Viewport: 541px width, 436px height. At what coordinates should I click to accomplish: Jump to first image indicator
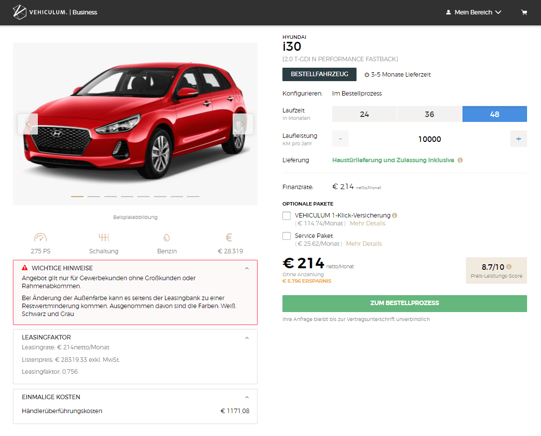pos(77,197)
